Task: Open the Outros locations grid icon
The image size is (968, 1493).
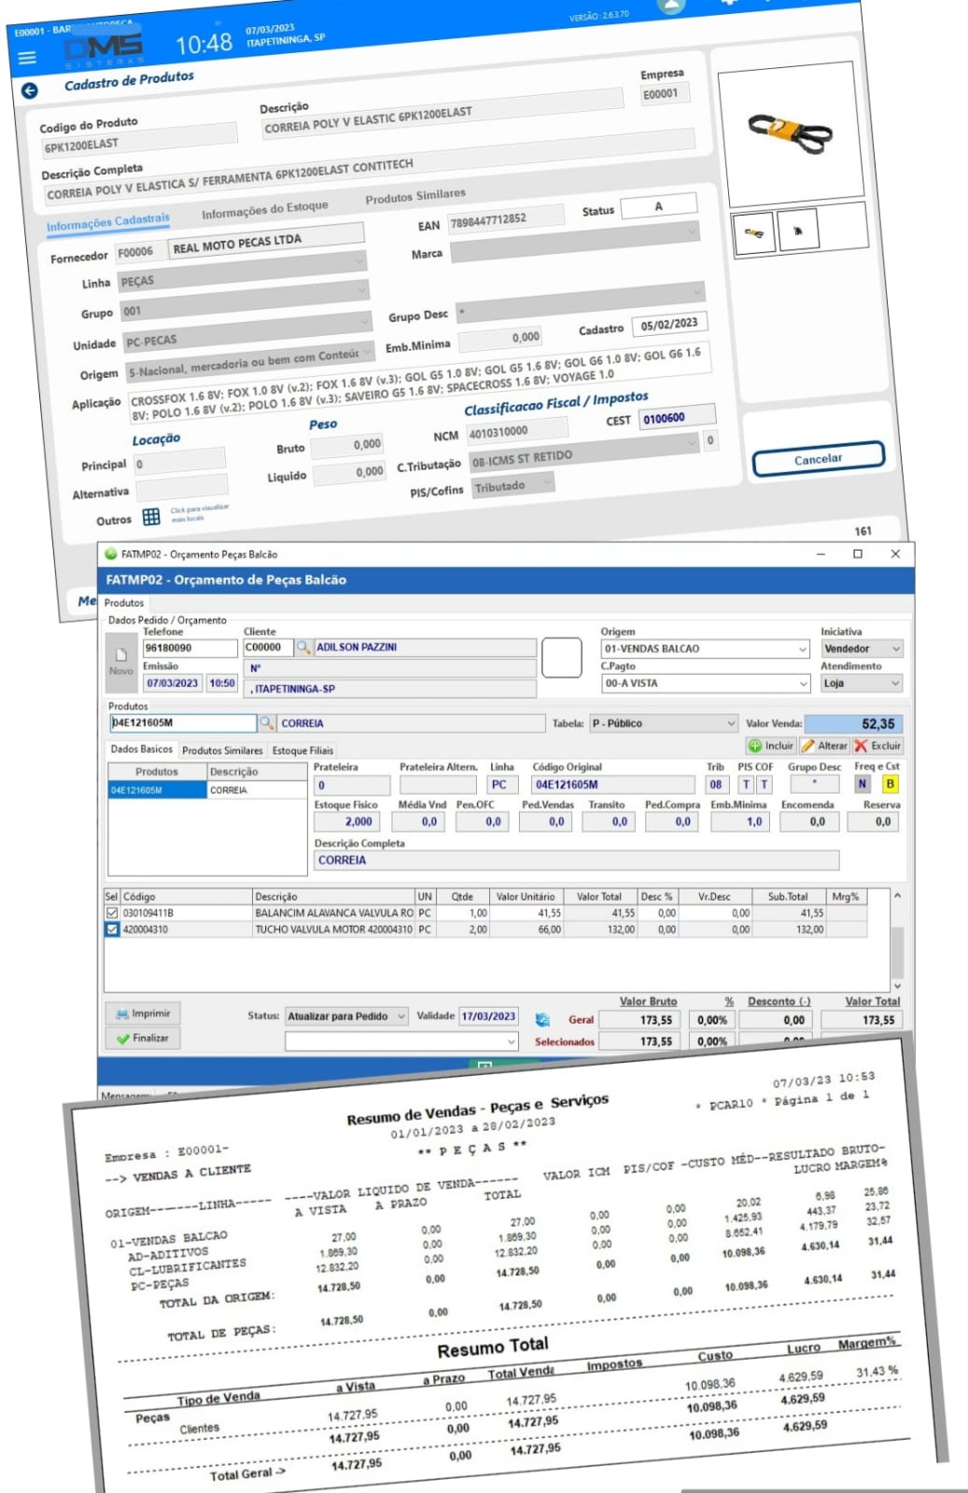Action: coord(151,517)
